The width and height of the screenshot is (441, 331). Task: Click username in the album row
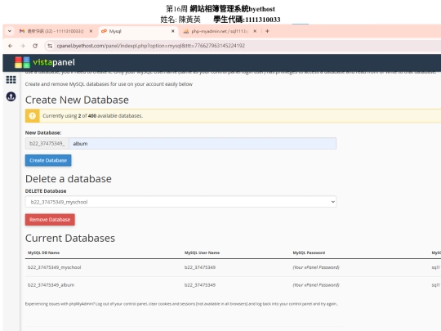(x=200, y=285)
